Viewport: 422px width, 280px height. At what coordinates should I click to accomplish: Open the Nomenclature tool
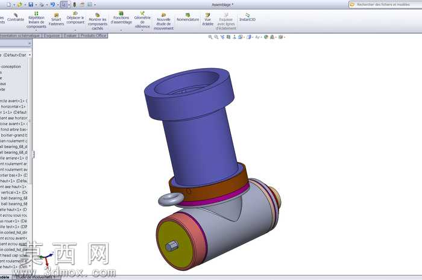click(x=188, y=17)
